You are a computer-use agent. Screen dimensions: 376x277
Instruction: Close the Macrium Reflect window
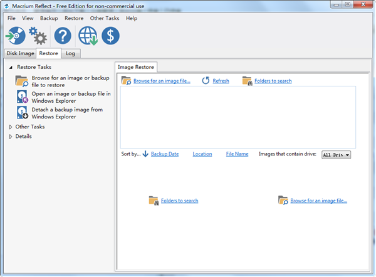(x=363, y=4)
